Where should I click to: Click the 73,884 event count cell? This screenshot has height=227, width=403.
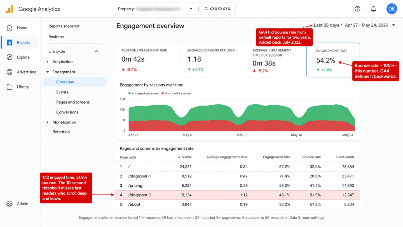tap(348, 167)
